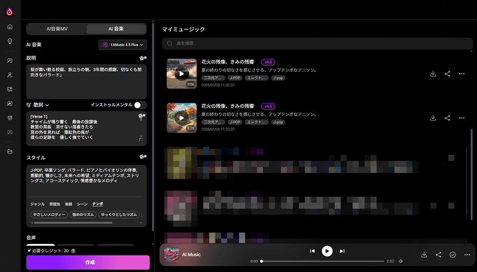This screenshot has height=272, width=477.
Task: Click inside the スタイル style text box
Action: pyautogui.click(x=86, y=181)
